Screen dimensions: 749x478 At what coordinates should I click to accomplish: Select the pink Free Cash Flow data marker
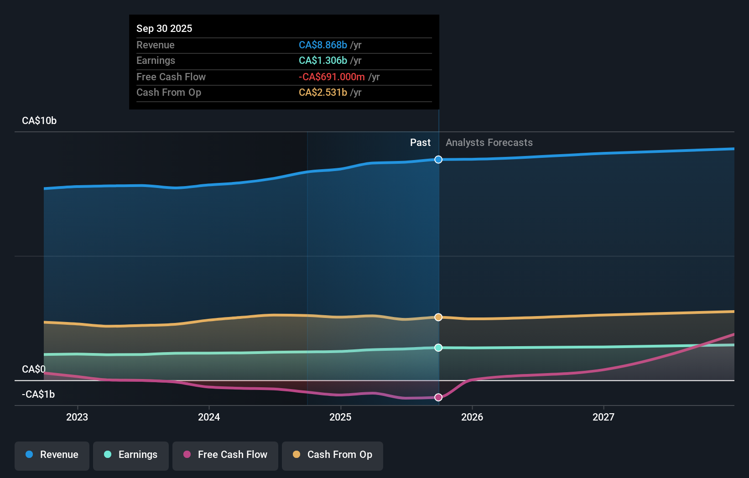click(438, 397)
